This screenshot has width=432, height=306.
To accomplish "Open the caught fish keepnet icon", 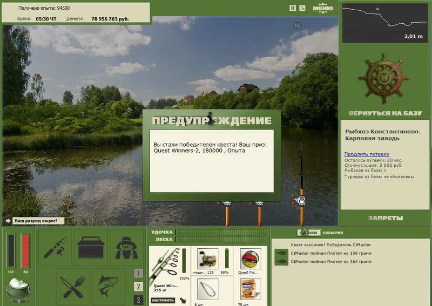I will (109, 287).
